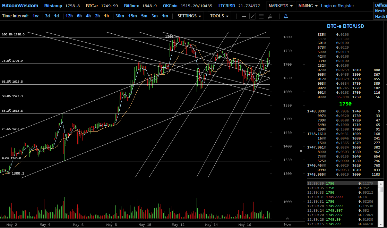Click depth value 880 at 1810
387x228 pixels.
point(377,70)
